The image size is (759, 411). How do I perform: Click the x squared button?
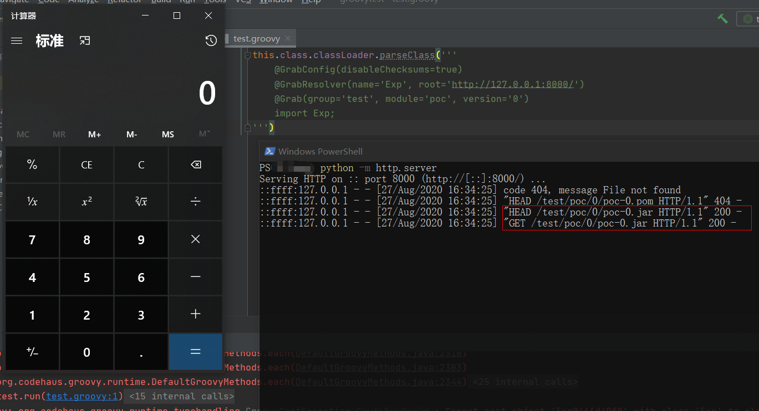(x=86, y=202)
